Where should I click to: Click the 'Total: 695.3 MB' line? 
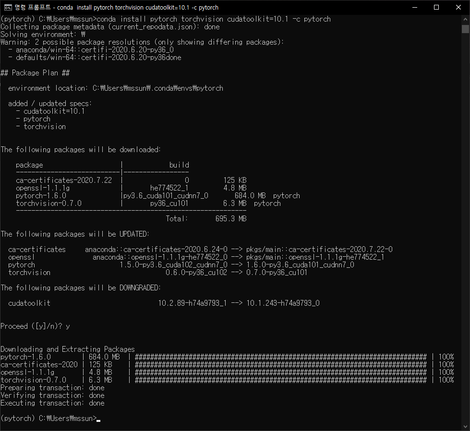(x=206, y=218)
